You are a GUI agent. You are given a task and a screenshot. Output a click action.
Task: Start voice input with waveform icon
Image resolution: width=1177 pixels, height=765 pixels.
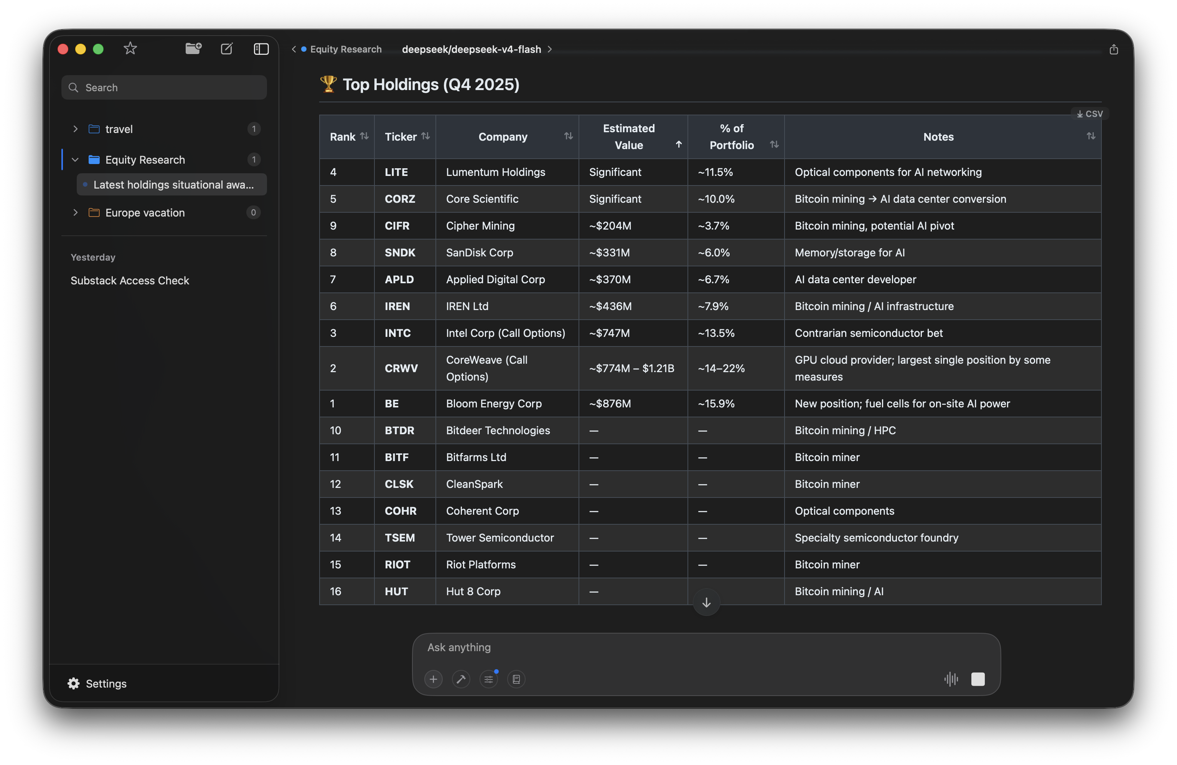(x=951, y=679)
